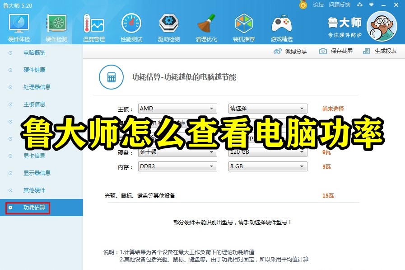Click 保存截屏 save screenshot button
Image resolution: width=405 pixels, height=270 pixels.
coord(336,51)
